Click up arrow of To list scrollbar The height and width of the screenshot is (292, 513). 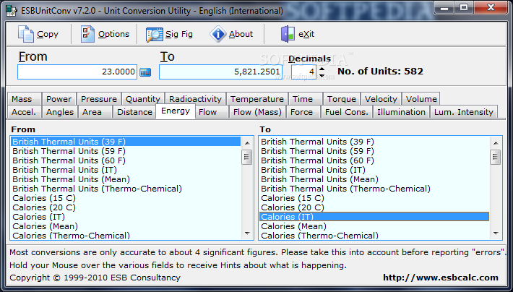[496, 142]
